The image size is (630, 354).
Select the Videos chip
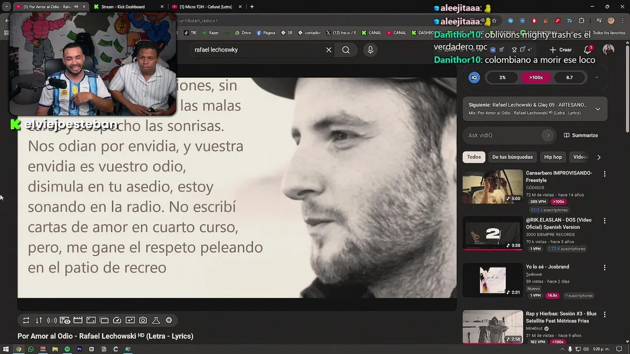point(581,157)
